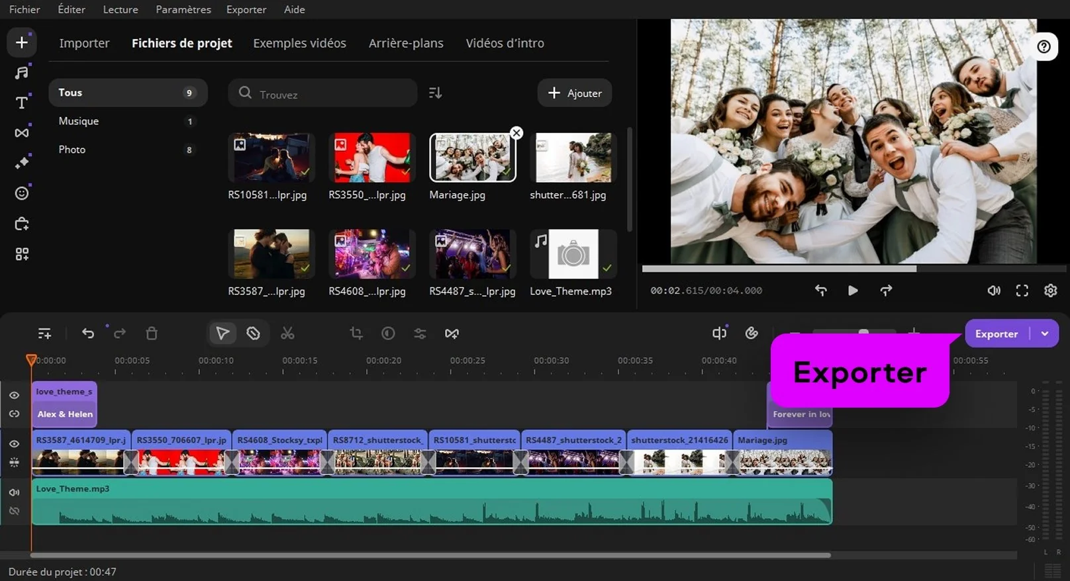This screenshot has width=1070, height=581.
Task: Delete selected clip with trash icon
Action: click(152, 334)
